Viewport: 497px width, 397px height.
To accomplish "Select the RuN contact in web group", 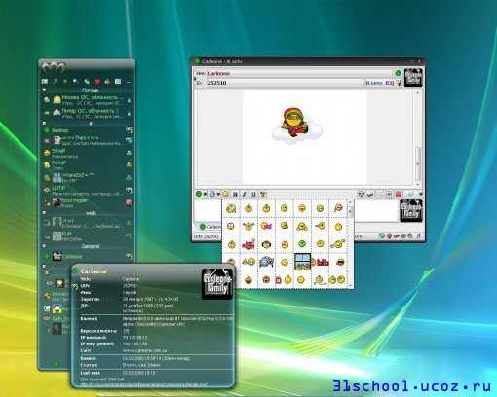I will click(88, 236).
